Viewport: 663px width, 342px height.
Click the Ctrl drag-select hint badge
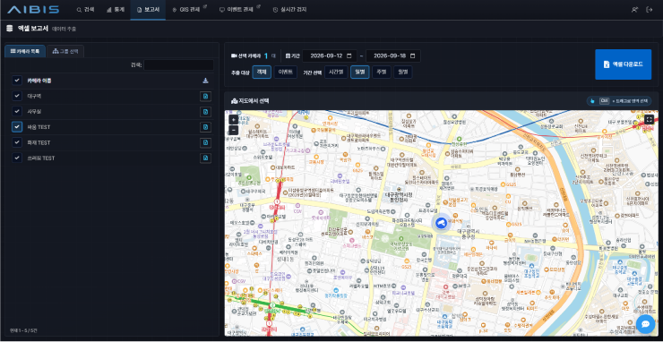click(619, 100)
